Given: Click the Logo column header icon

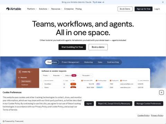Looking at the screenshot, I should point(64,81).
